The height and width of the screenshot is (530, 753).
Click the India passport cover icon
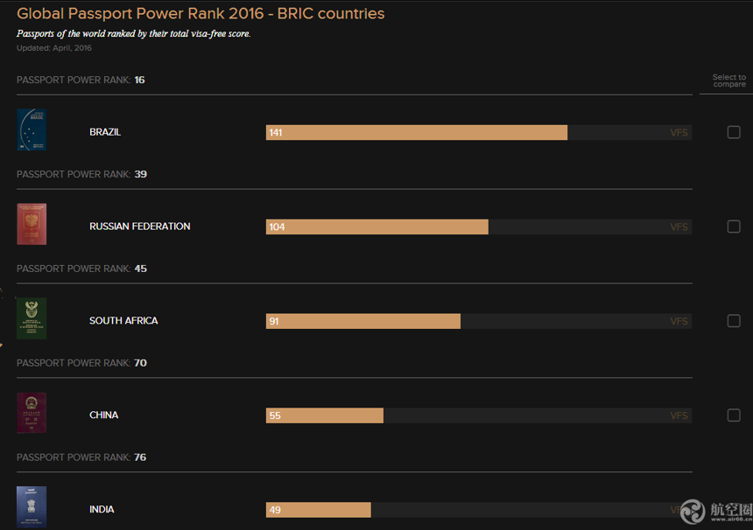click(x=32, y=507)
